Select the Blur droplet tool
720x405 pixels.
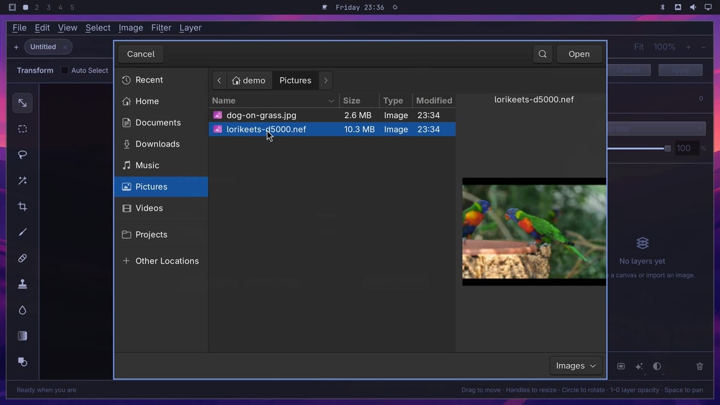pyautogui.click(x=22, y=310)
